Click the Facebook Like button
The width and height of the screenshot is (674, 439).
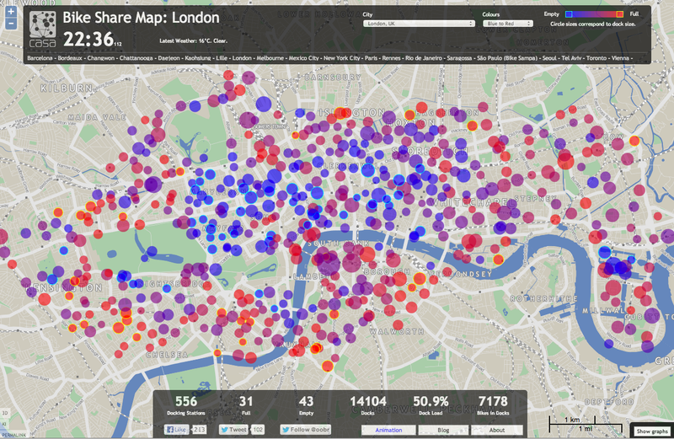177,430
